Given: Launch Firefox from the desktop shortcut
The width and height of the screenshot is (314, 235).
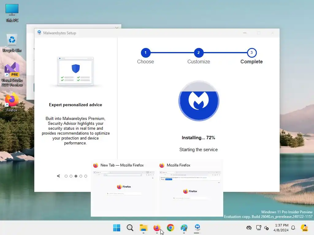Looking at the screenshot, I should [x=12, y=102].
